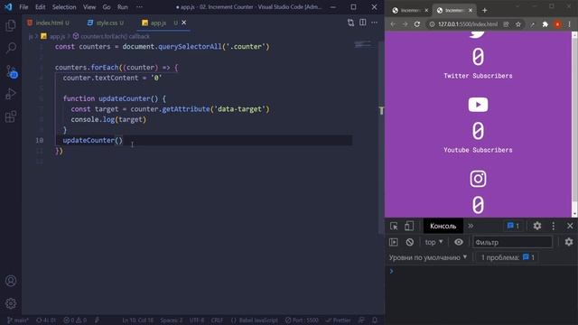Open errors and warnings count in status bar
This screenshot has width=578, height=325.
[x=75, y=320]
